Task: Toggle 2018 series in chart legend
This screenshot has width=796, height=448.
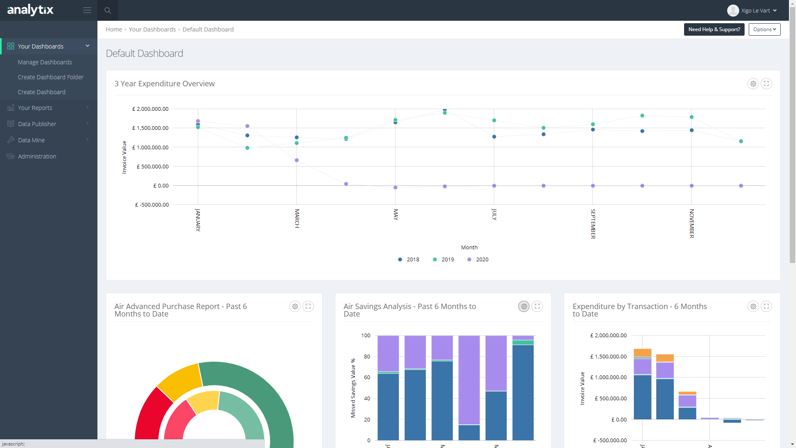Action: [408, 260]
